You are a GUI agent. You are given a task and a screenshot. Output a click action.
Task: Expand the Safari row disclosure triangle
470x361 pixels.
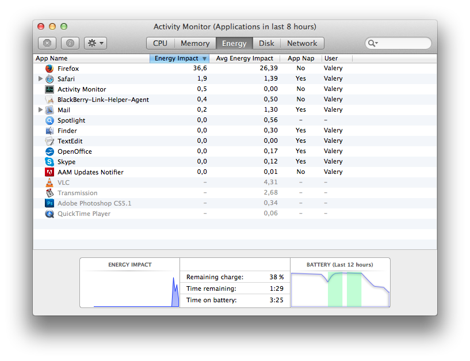pos(40,79)
